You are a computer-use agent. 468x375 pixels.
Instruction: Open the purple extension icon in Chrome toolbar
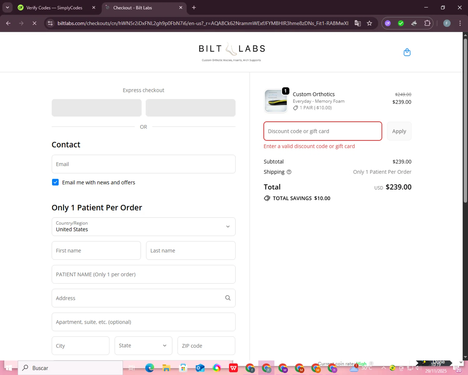pos(388,23)
